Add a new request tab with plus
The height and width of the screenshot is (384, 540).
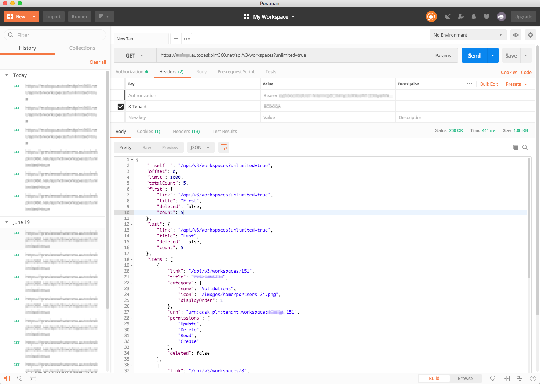(x=176, y=39)
